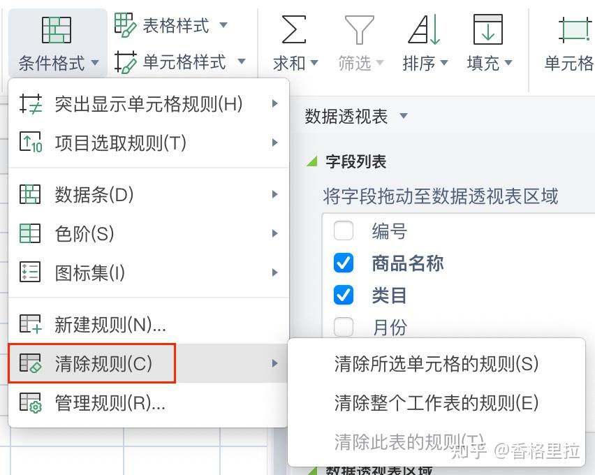Click the 填充 fill-down icon
Viewport: 595px width, 475px height.
pyautogui.click(x=488, y=29)
